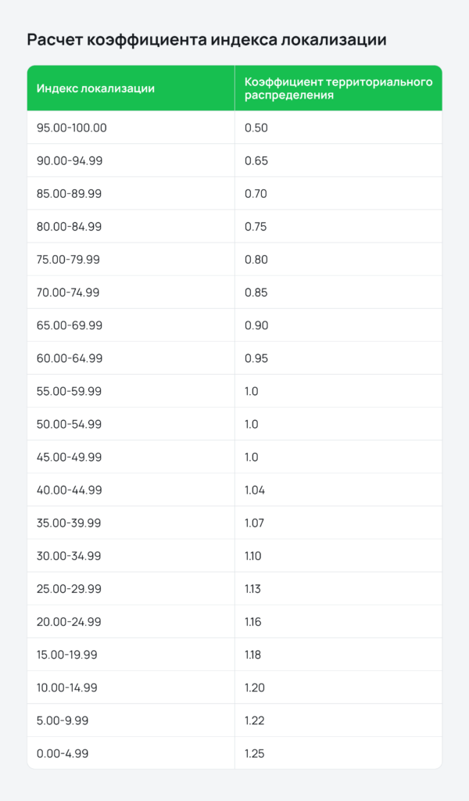This screenshot has height=801, width=469.
Task: Select the 85.00-89.99 index cell
Action: tap(69, 193)
